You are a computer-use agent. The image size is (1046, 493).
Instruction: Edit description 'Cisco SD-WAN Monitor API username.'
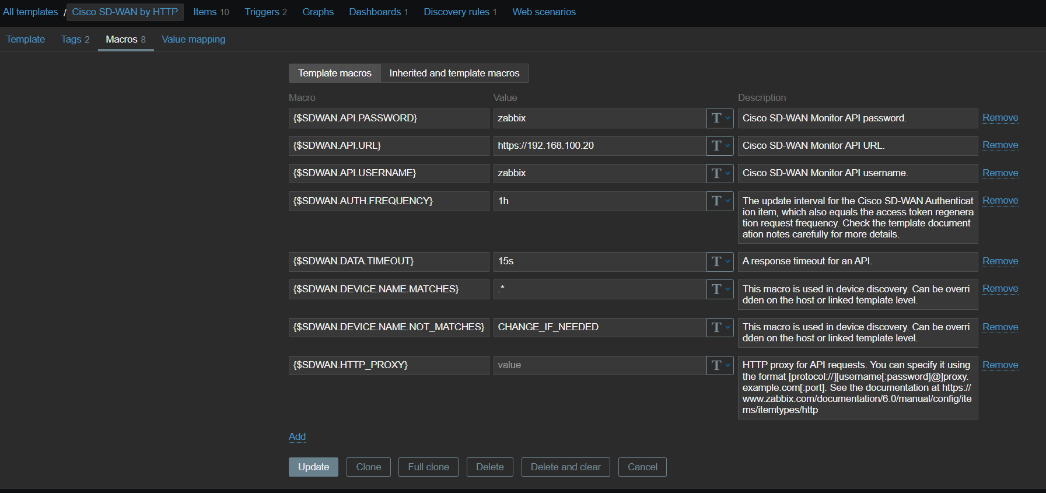858,173
